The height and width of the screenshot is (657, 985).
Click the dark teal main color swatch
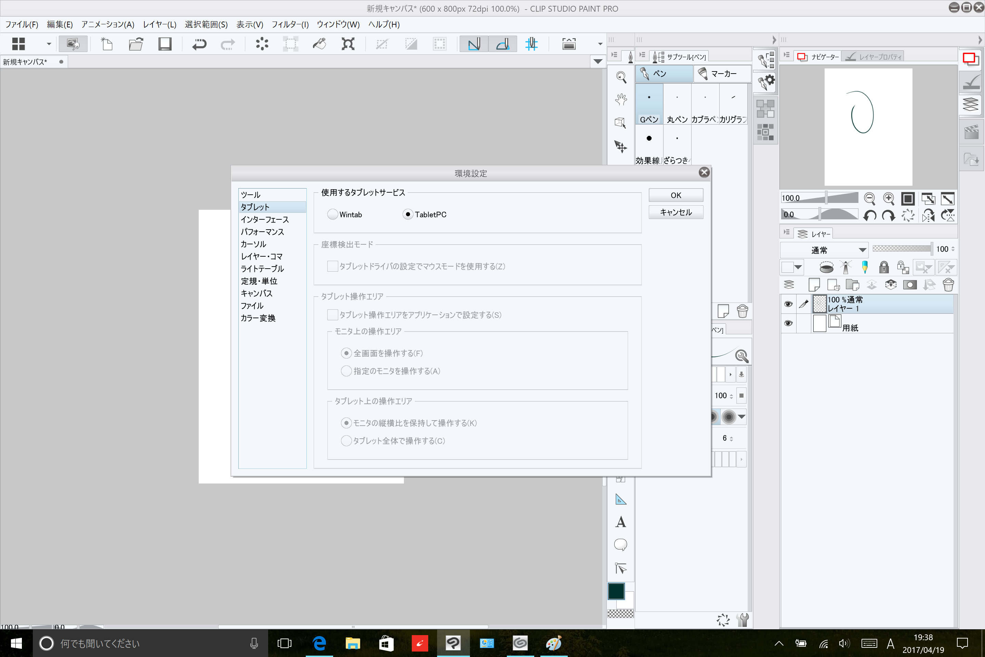click(616, 591)
